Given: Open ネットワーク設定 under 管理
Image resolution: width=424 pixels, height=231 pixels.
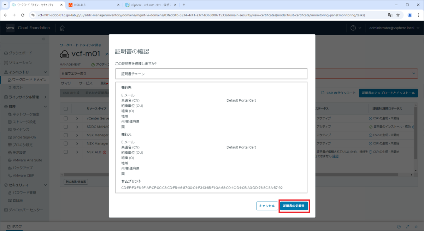Looking at the screenshot, I should pos(23,114).
